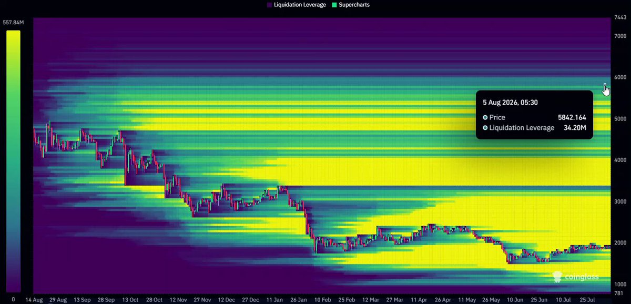Screen dimensions: 631x304
Task: Toggle the Liquidation Leverage legend series
Action: click(296, 5)
